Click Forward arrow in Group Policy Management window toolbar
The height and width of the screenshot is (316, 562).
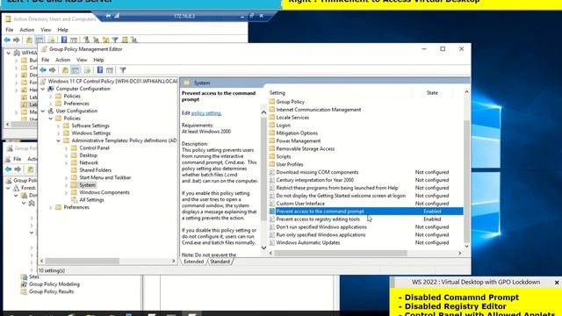(18, 169)
